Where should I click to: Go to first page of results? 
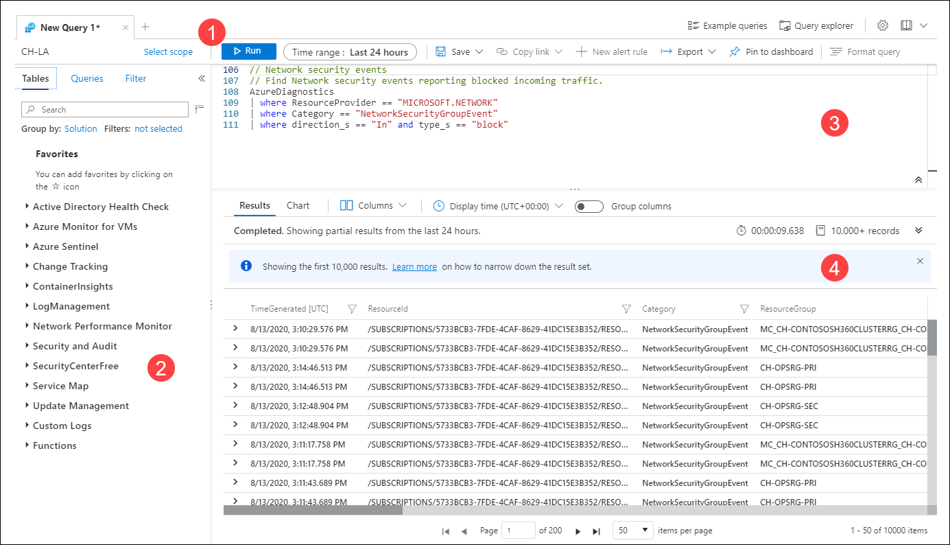[x=446, y=531]
